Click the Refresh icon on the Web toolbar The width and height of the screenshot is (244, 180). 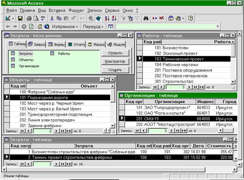pos(31,27)
